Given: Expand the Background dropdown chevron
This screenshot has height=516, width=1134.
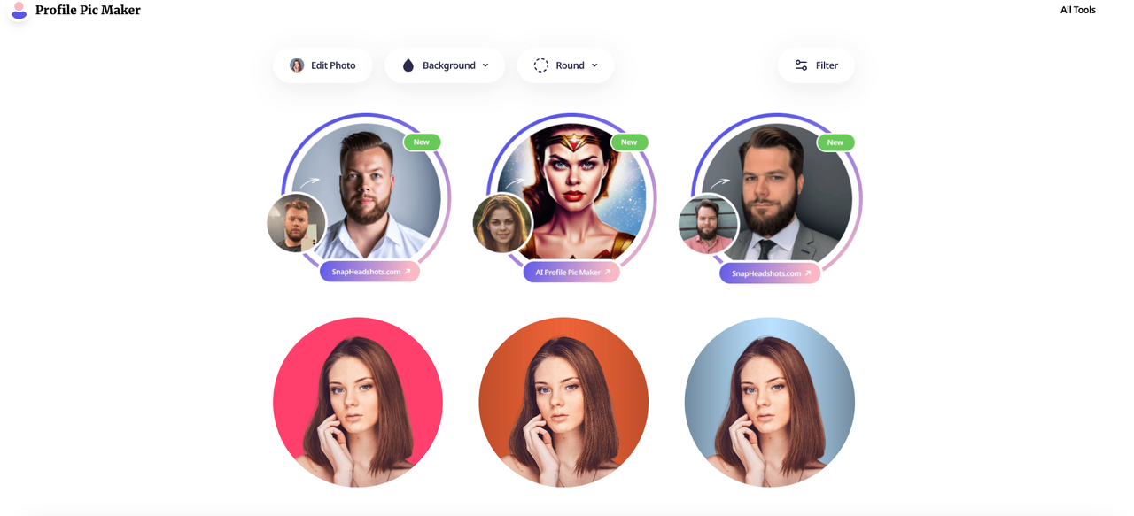Looking at the screenshot, I should pyautogui.click(x=485, y=65).
